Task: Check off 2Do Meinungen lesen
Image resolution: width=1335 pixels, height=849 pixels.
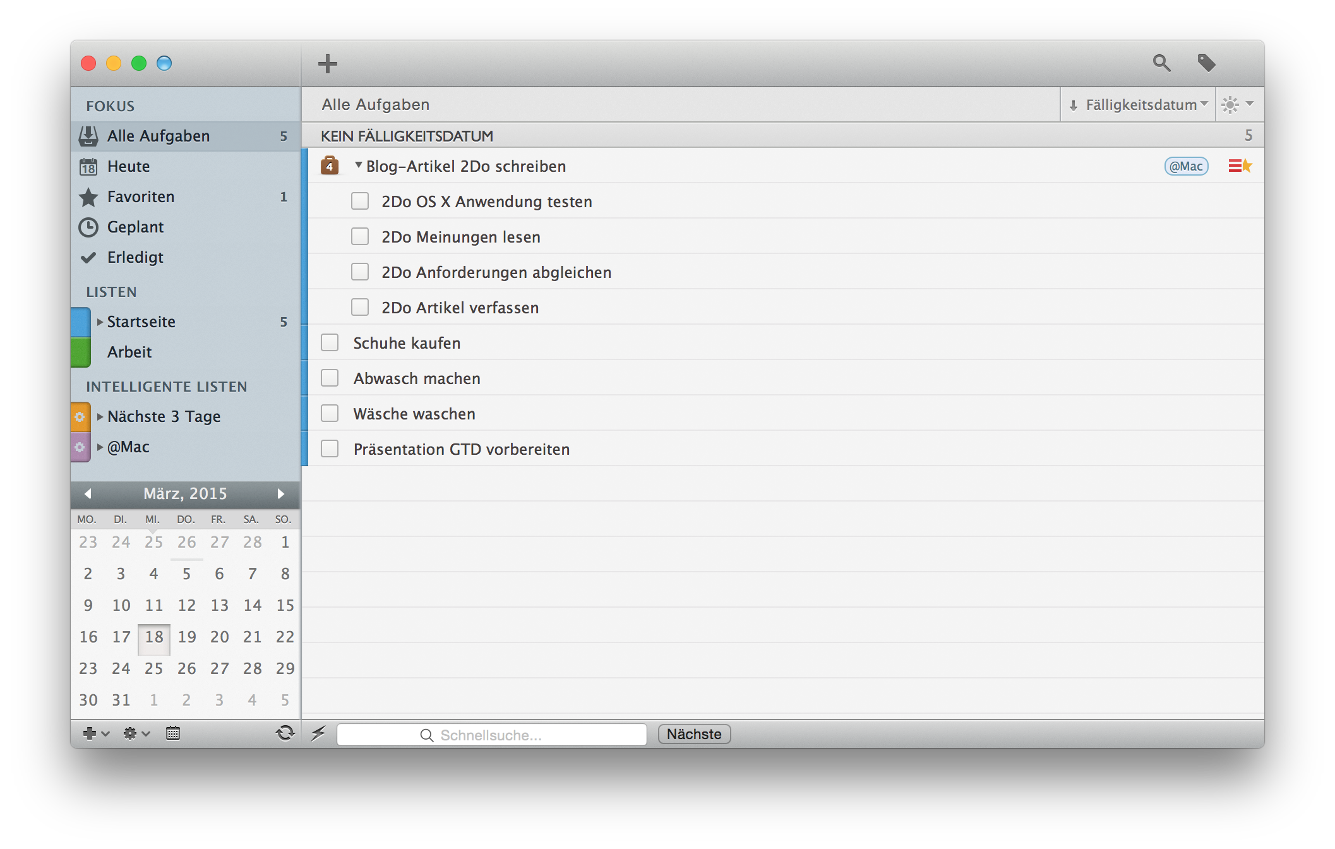Action: 360,236
